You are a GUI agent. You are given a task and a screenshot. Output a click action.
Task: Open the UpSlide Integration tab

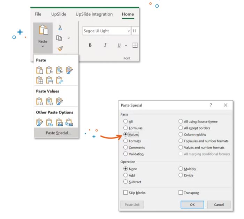coord(94,14)
